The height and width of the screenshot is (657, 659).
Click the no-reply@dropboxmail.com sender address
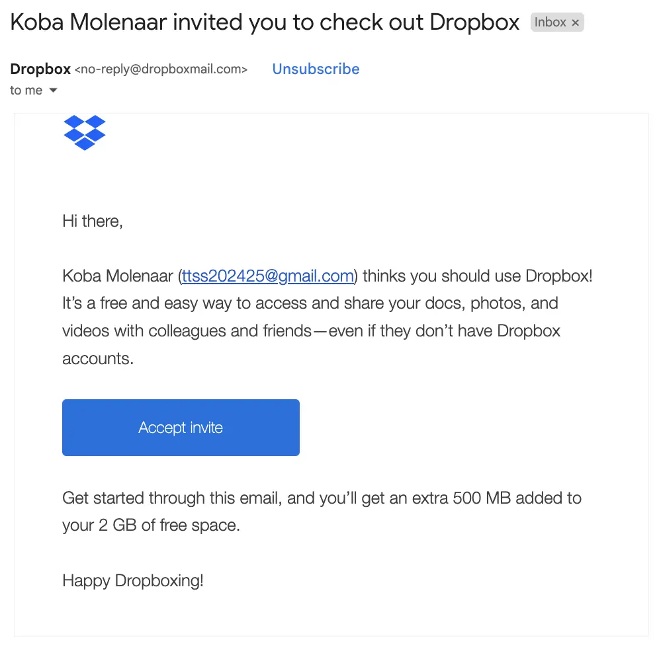tap(161, 69)
